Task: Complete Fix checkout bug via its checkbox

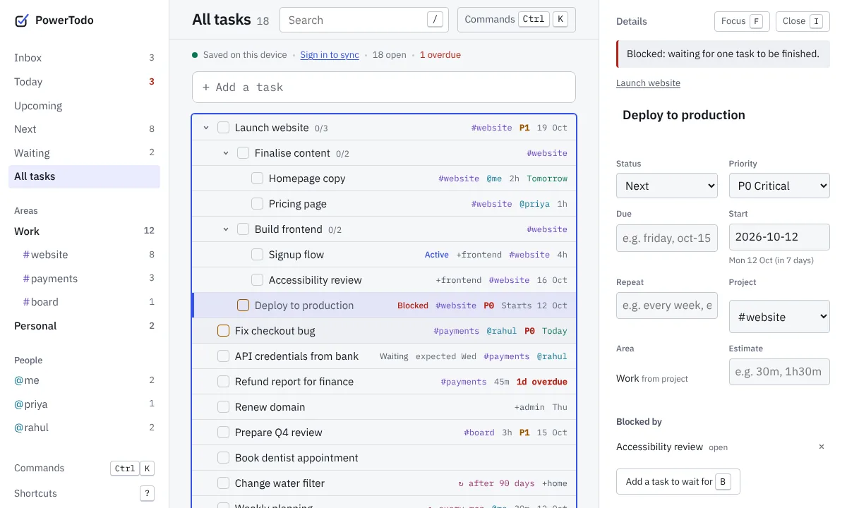Action: tap(224, 331)
